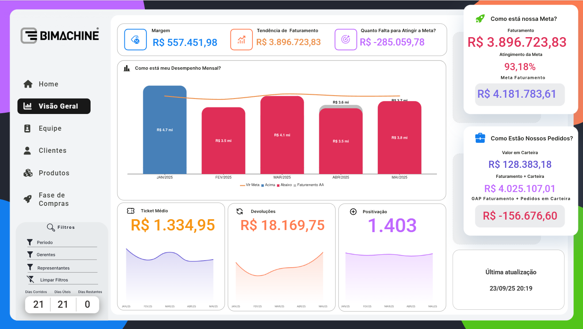Screen dimensions: 583x329
Task: Toggle the Abaixo legend entry
Action: click(x=284, y=185)
